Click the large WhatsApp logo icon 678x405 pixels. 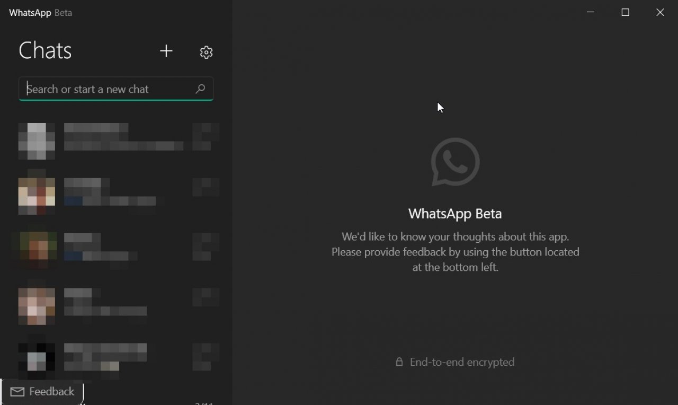455,162
